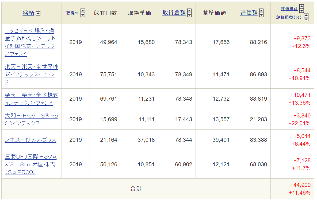Select the 15,680 acquisition price cell
This screenshot has height=201, width=317.
146,42
